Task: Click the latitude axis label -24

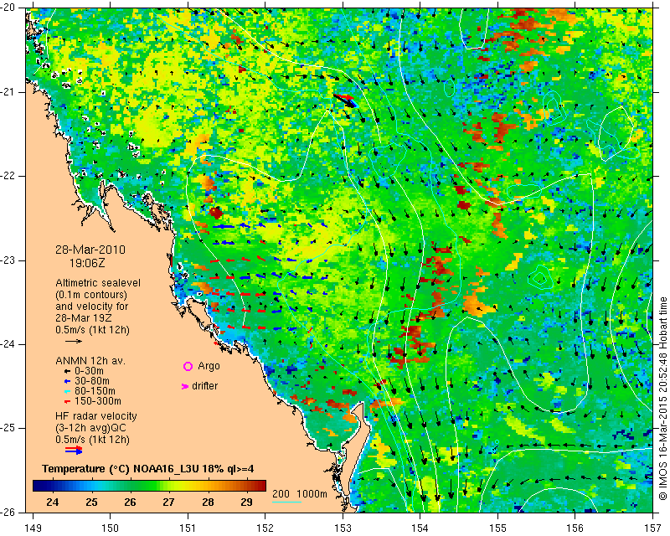Action: point(8,344)
